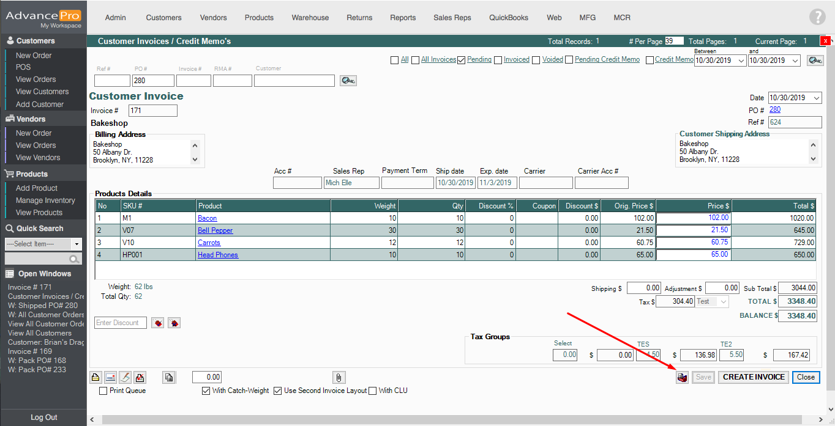Open the help question mark icon

[817, 17]
